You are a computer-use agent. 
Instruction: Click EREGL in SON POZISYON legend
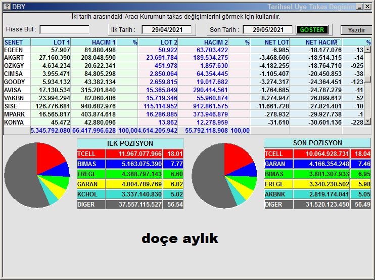pyautogui.click(x=278, y=184)
